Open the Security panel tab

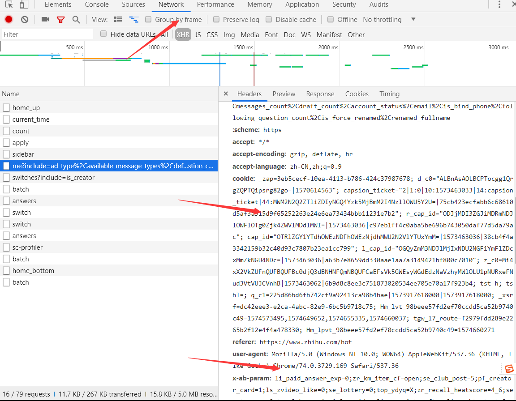(344, 4)
